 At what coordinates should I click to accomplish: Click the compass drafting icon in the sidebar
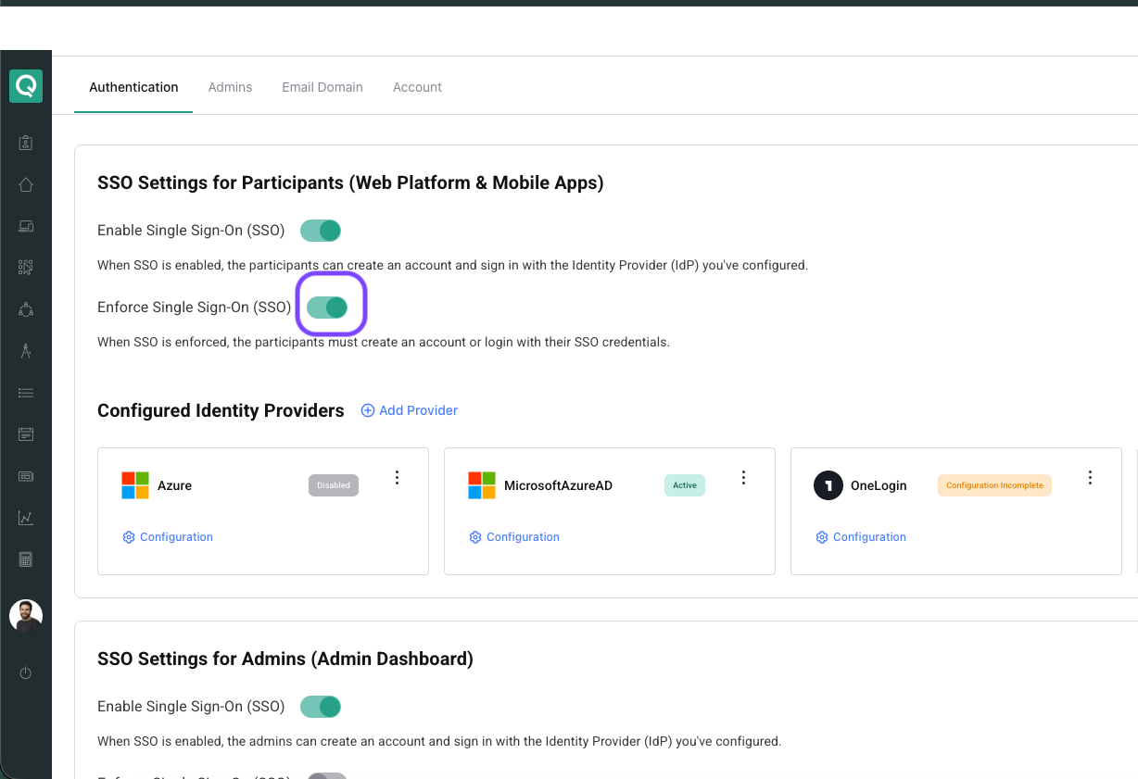[26, 351]
